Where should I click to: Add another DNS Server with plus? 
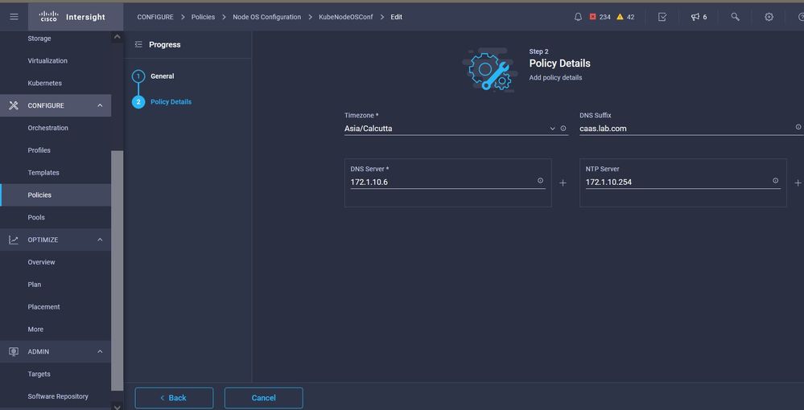pos(563,183)
